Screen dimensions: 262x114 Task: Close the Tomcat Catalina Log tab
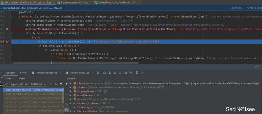(x=93, y=73)
